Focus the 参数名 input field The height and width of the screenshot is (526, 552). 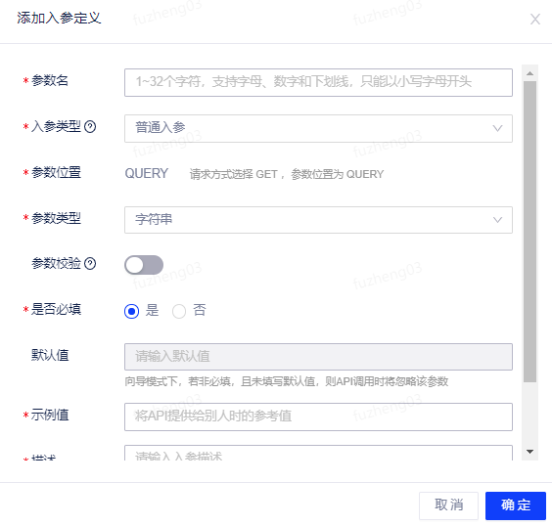(318, 82)
